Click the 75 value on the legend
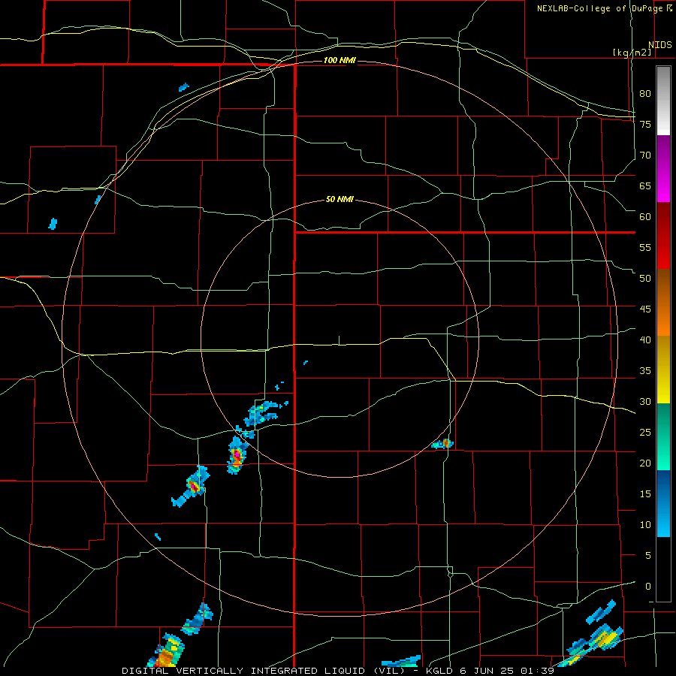676x676 pixels. tap(645, 124)
